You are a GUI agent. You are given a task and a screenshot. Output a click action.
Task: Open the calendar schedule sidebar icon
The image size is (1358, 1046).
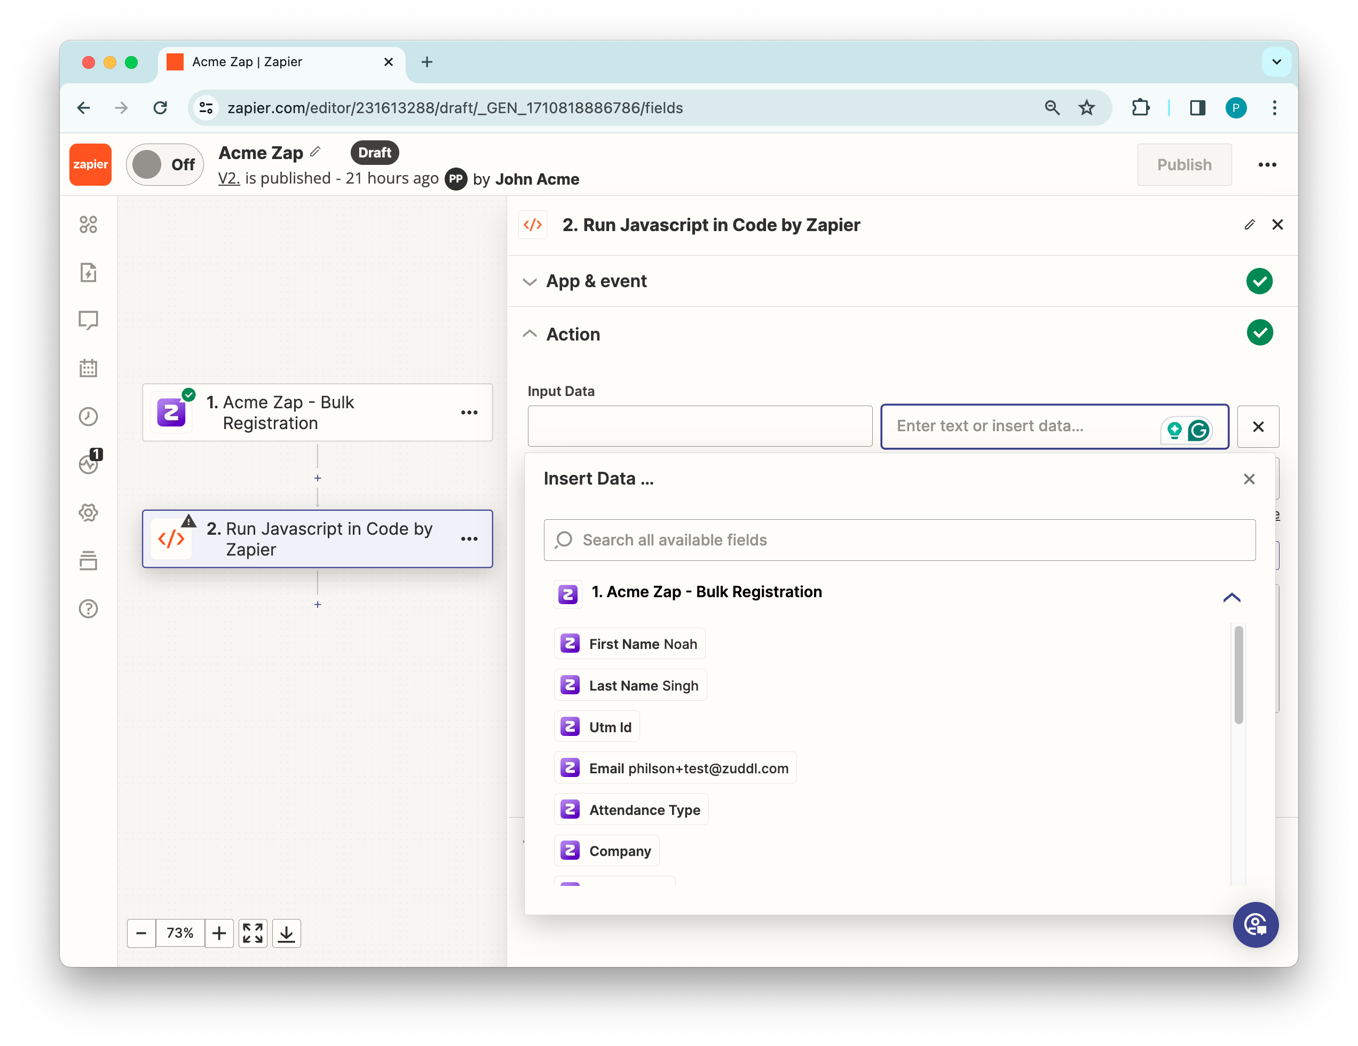coord(88,368)
